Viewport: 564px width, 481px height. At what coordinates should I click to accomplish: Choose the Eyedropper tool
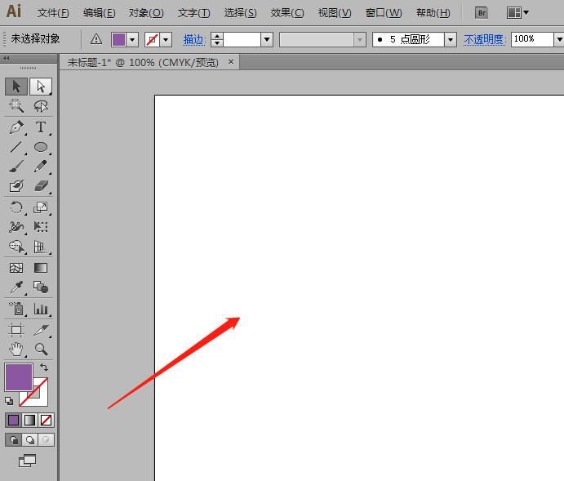click(x=16, y=287)
